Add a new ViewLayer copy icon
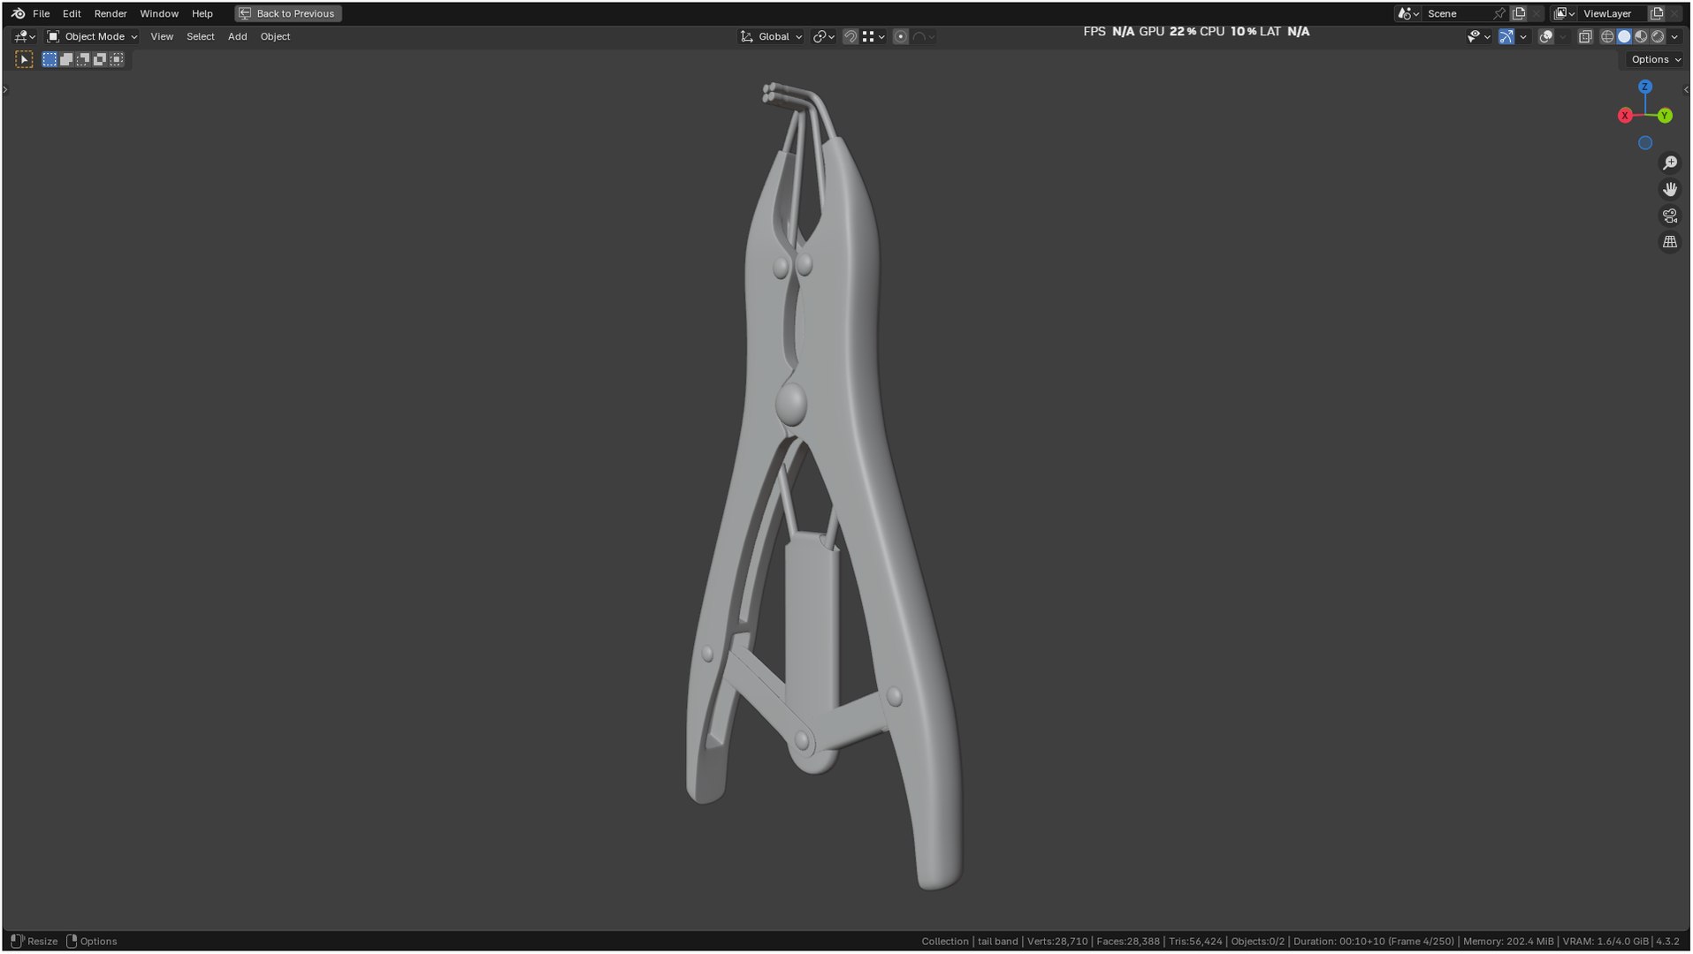Image resolution: width=1693 pixels, height=954 pixels. [x=1657, y=13]
